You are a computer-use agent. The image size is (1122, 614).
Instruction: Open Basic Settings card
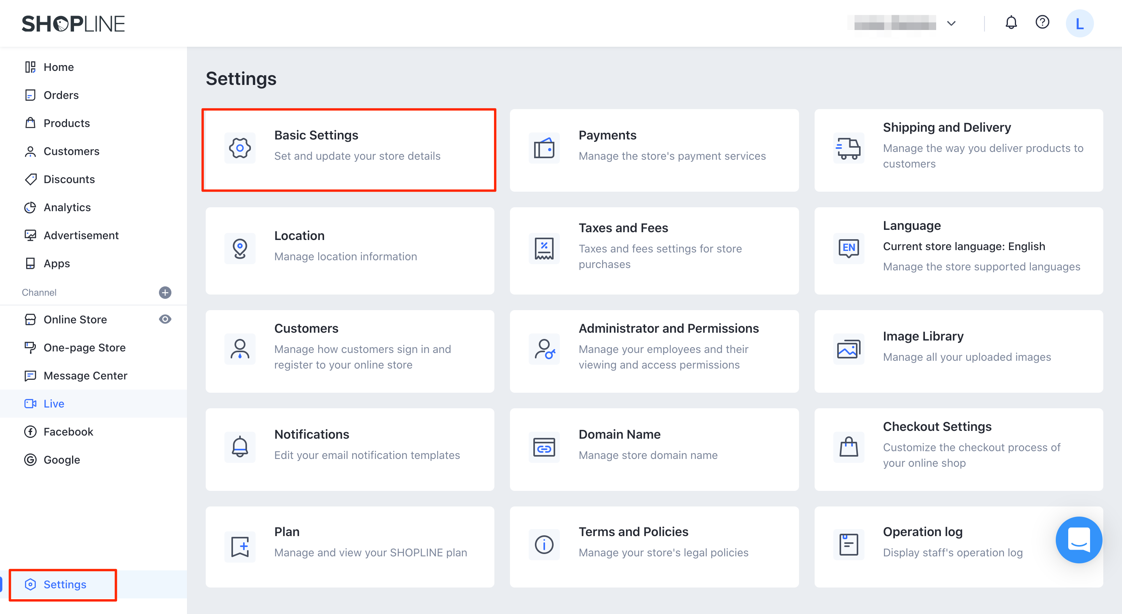point(349,150)
